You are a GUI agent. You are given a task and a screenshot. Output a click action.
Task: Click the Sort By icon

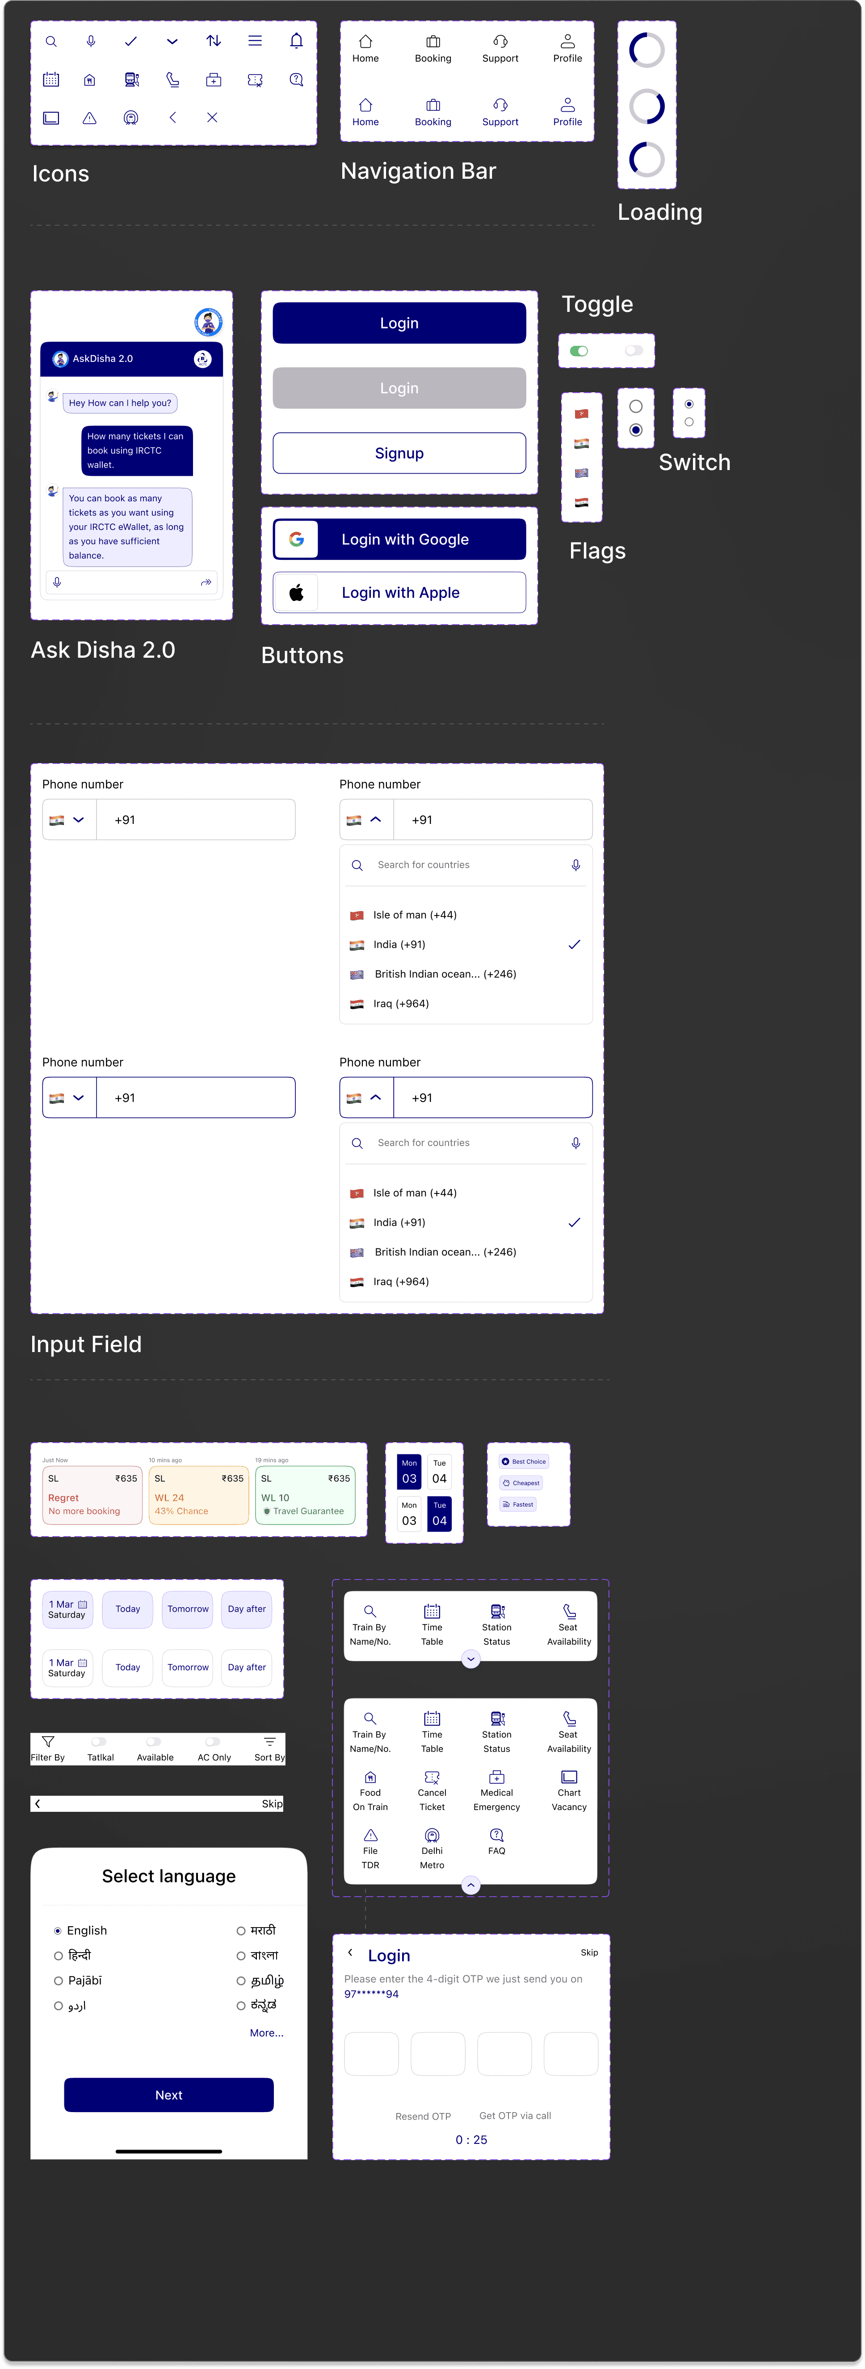[269, 1741]
